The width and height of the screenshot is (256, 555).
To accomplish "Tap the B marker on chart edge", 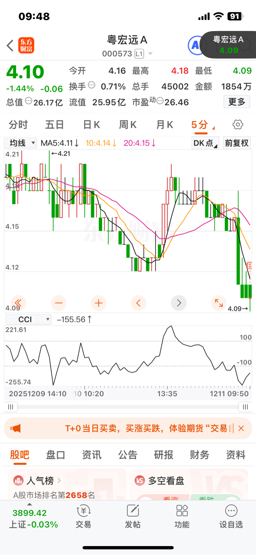I will (249, 266).
